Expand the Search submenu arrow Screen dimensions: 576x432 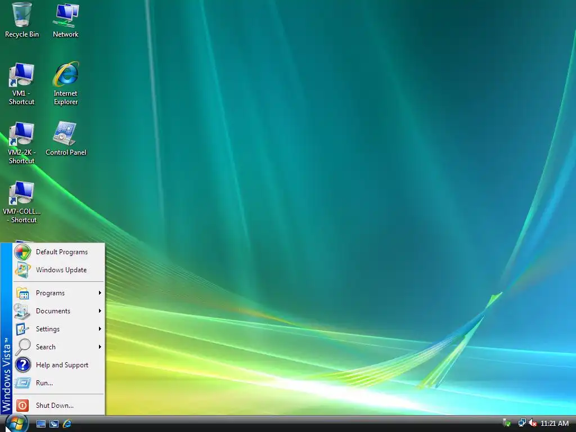(x=100, y=347)
